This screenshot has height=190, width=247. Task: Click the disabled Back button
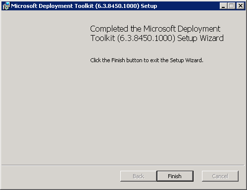139,176
